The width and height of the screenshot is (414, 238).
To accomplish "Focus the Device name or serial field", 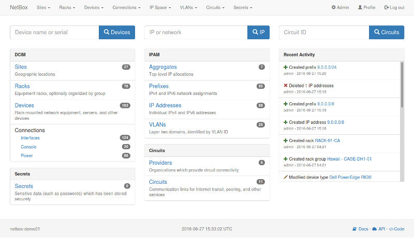I will [x=54, y=32].
